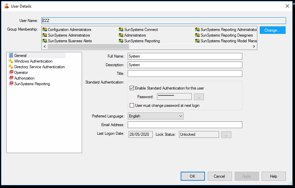Toggle Enable Standard Authentication for this user
The image size is (295, 188).
132,88
